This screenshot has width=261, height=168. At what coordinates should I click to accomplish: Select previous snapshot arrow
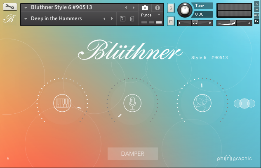pos(104,19)
